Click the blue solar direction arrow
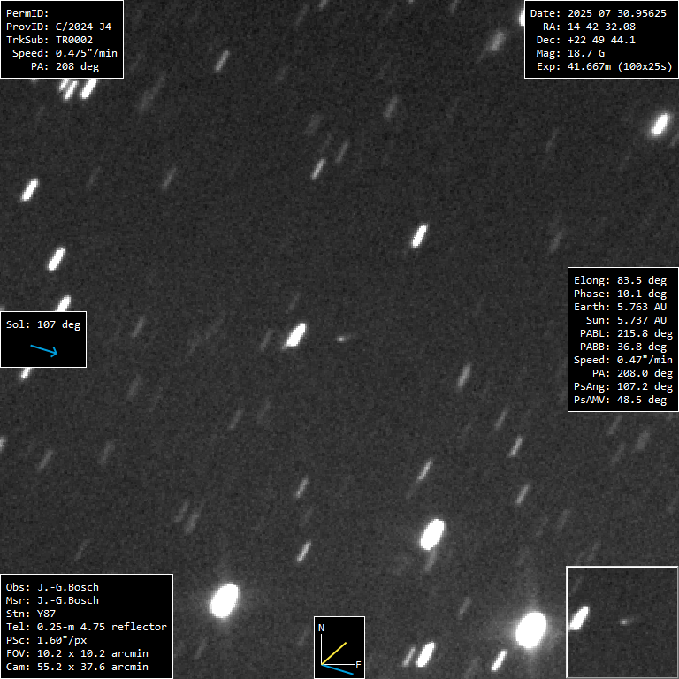Screen dimensions: 679x679 click(x=43, y=350)
